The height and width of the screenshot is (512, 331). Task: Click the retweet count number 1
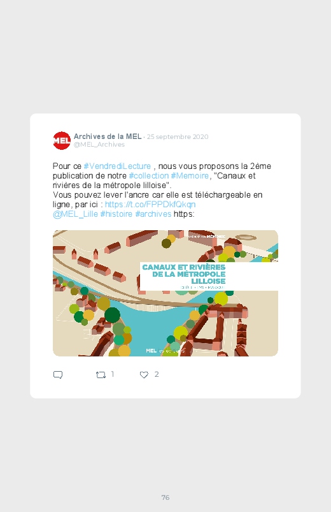click(113, 374)
